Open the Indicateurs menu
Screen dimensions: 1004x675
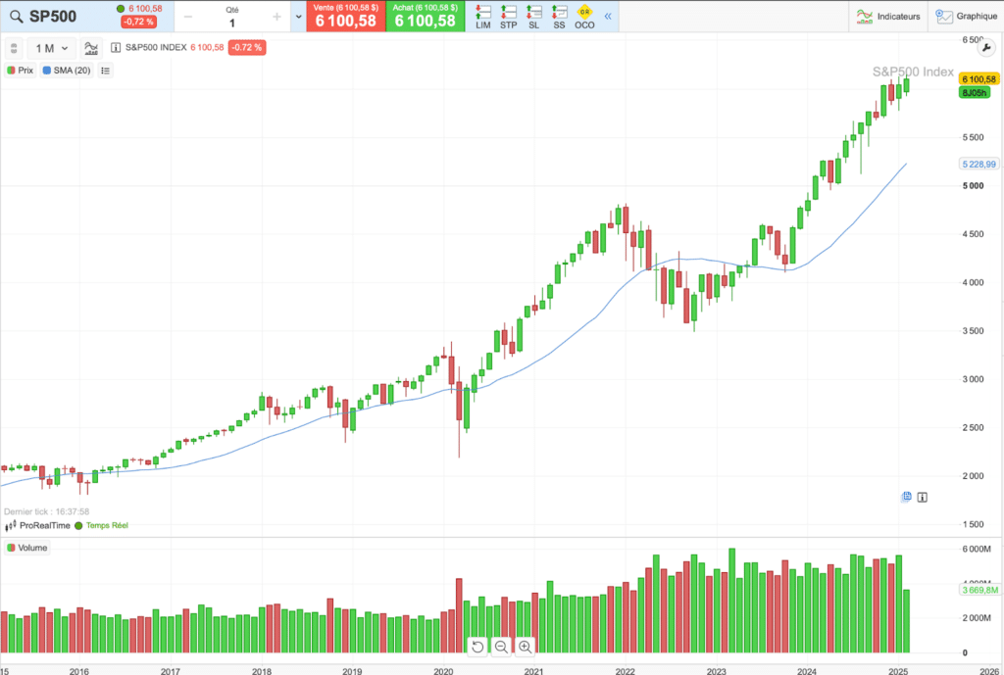tap(888, 17)
